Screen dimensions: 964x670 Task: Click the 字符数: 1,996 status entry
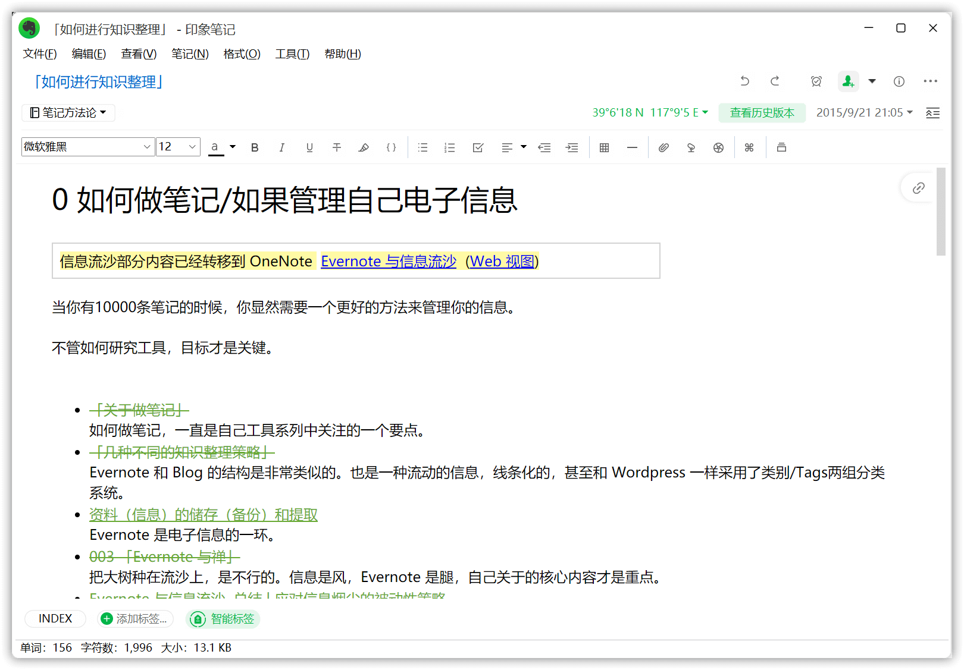pyautogui.click(x=117, y=647)
